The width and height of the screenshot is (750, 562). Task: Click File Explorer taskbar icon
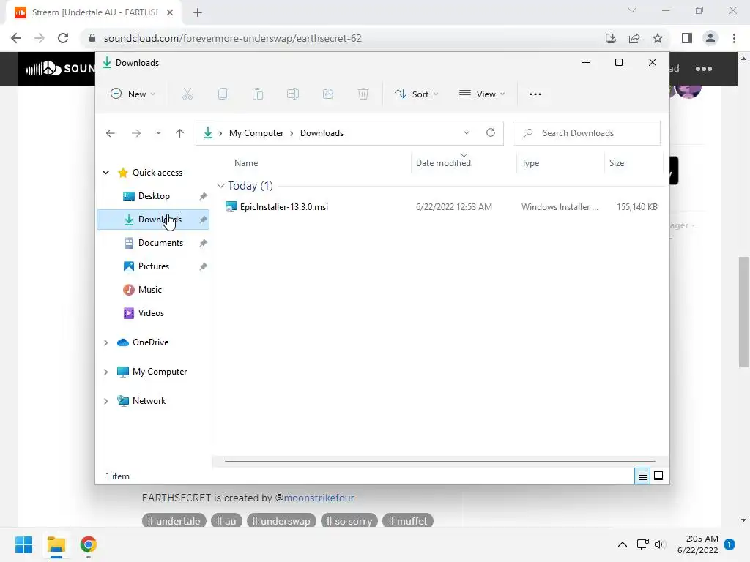coord(56,544)
